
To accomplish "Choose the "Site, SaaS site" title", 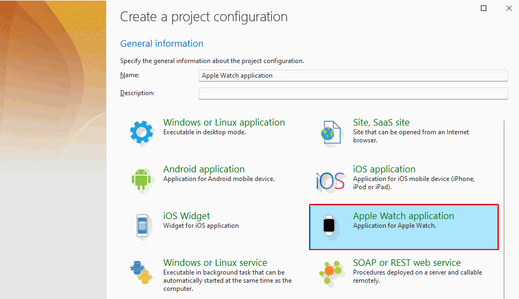I will pyautogui.click(x=381, y=122).
